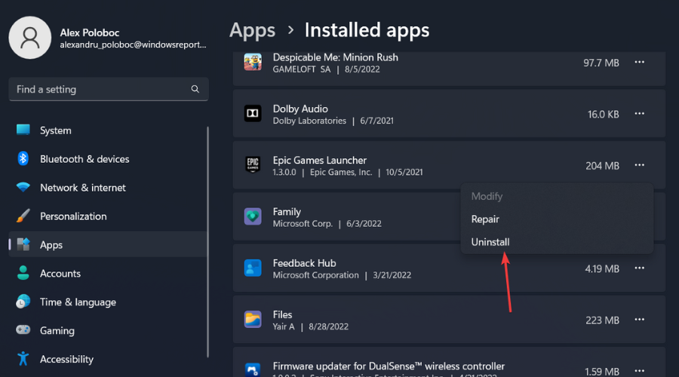Click the user profile avatar icon
Image resolution: width=679 pixels, height=377 pixels.
click(x=30, y=38)
